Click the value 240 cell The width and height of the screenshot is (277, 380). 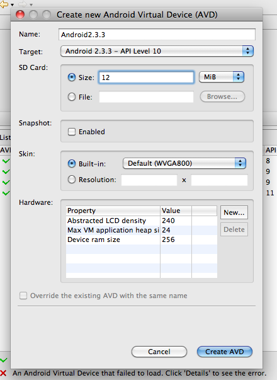176,221
